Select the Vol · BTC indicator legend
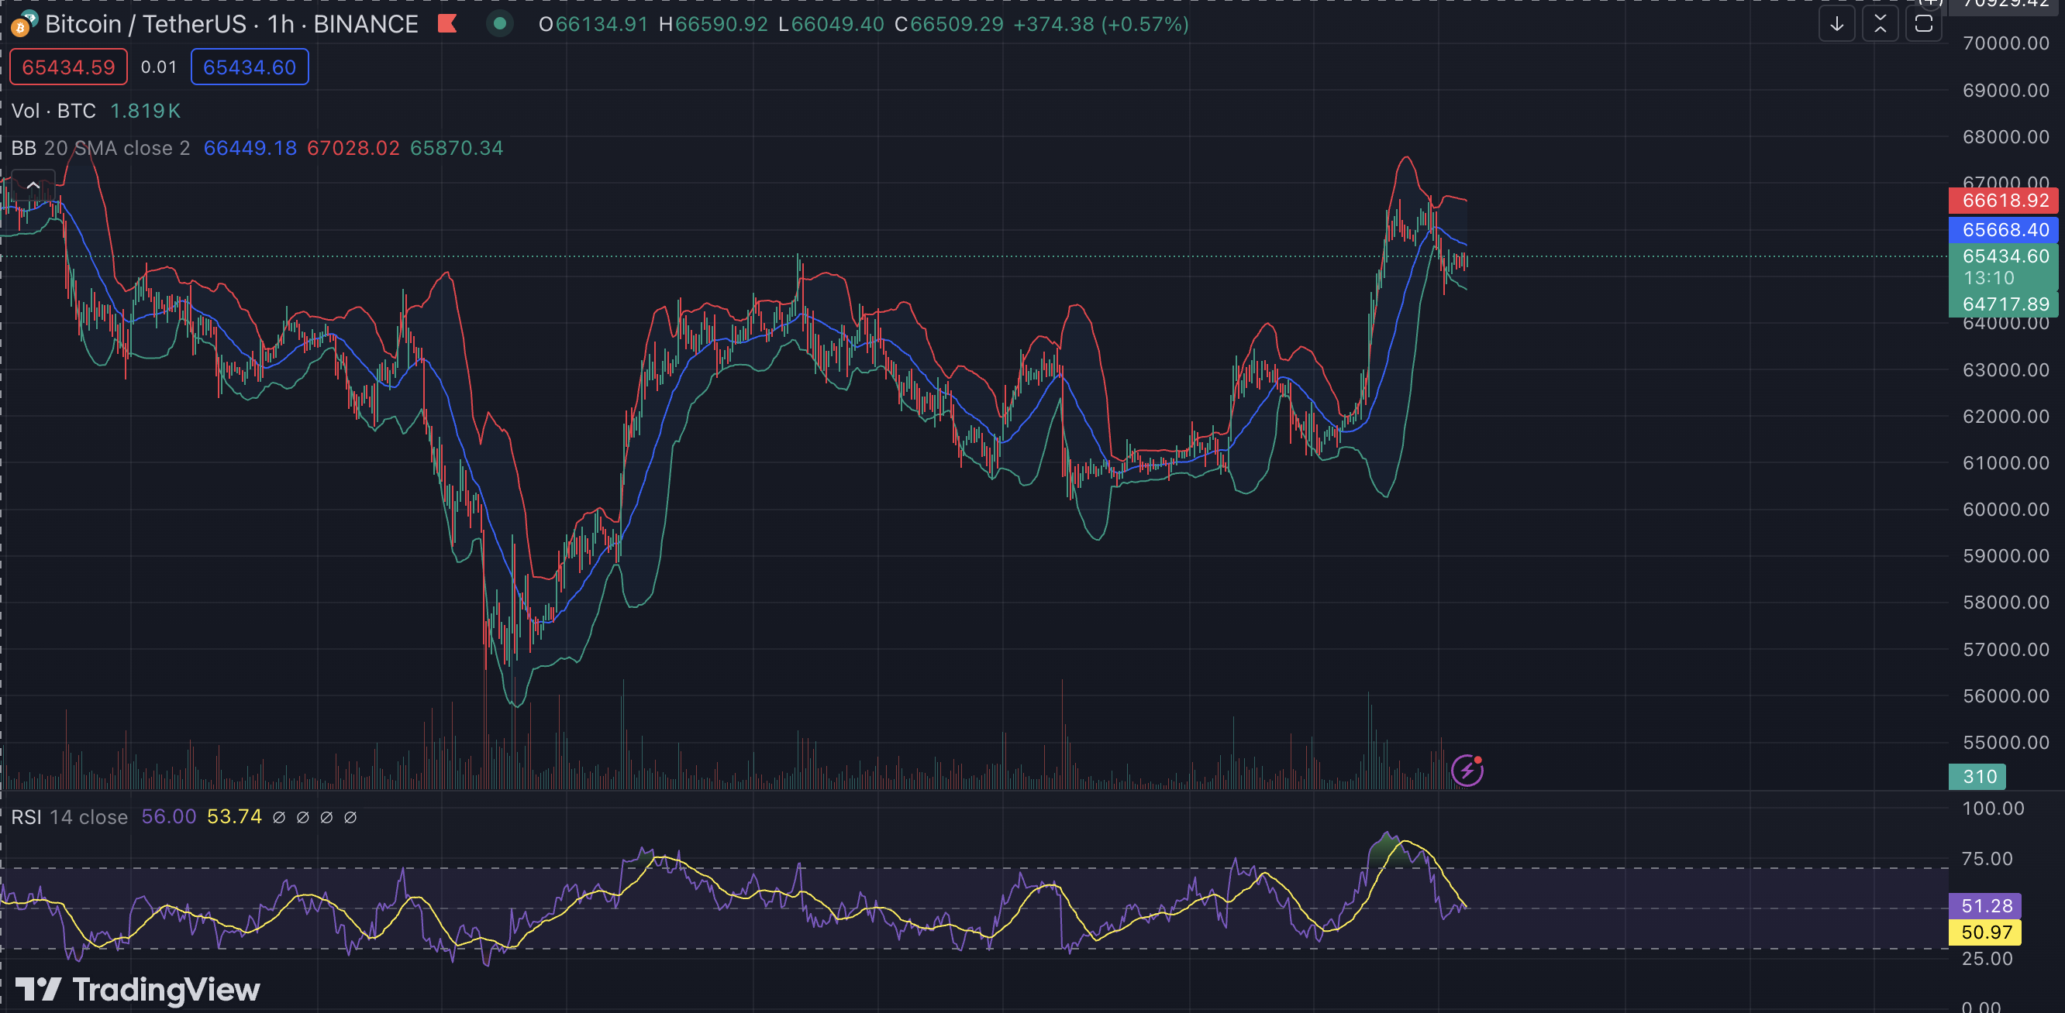Viewport: 2065px width, 1013px height. click(53, 111)
